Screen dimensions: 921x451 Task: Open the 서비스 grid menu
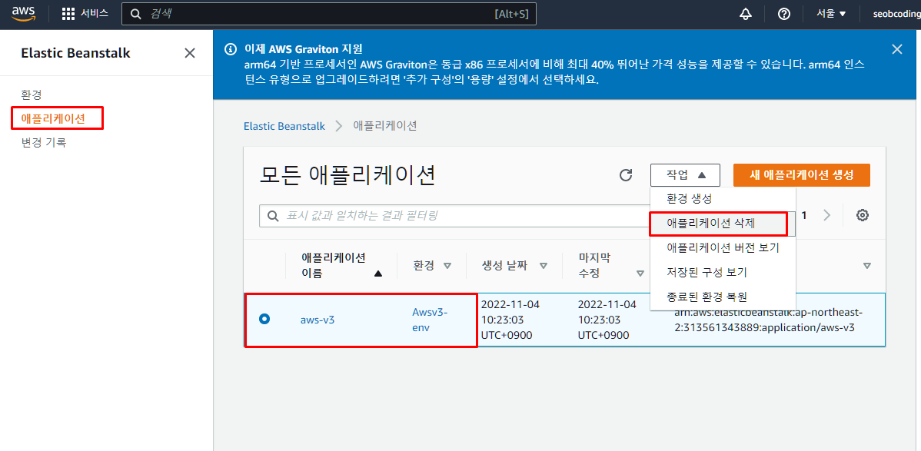pos(85,14)
